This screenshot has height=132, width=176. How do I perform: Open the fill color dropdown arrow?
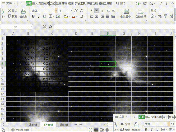click(x=69, y=16)
